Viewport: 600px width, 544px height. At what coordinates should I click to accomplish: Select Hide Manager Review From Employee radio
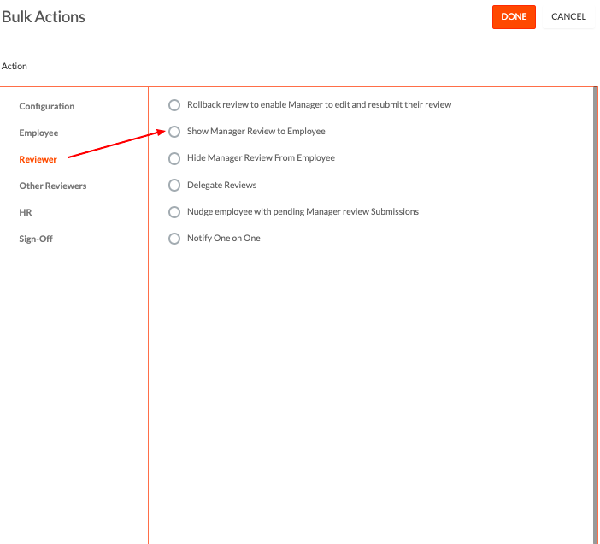click(174, 158)
